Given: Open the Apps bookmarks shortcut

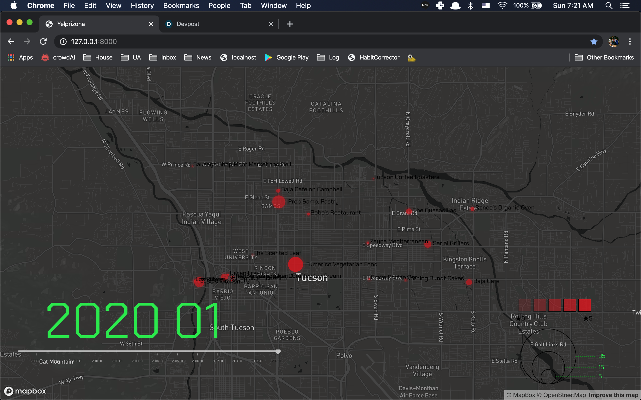Looking at the screenshot, I should click(20, 57).
